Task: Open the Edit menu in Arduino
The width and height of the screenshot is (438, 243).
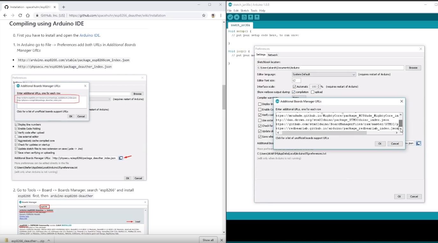Action: pos(236,11)
